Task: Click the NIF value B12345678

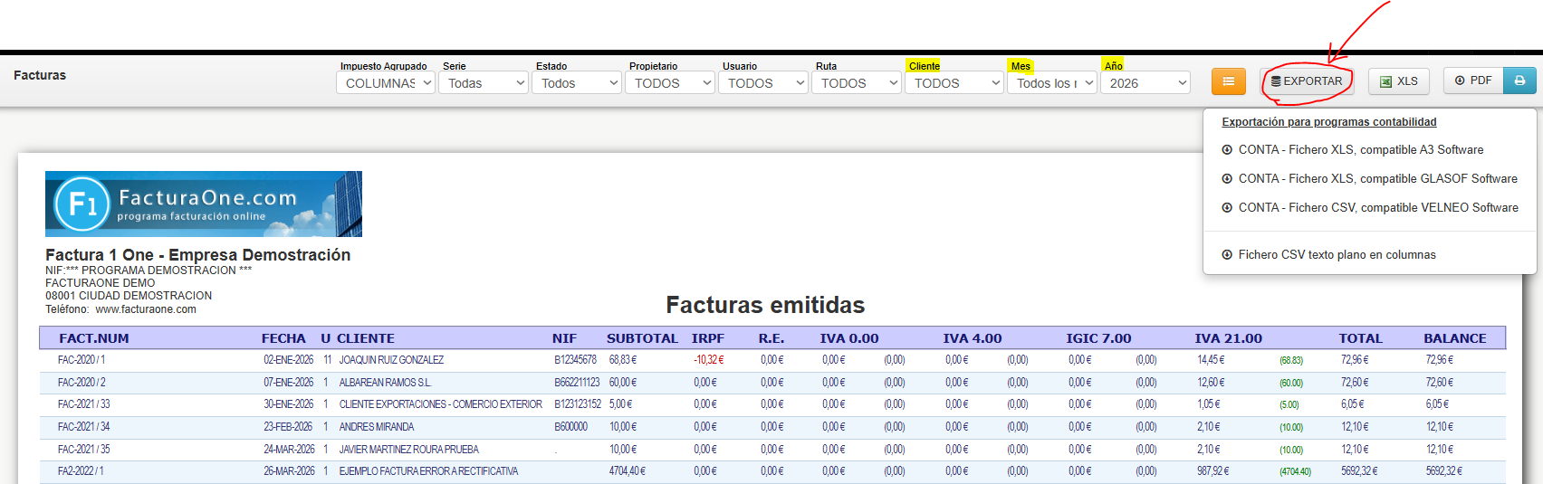Action: coord(576,360)
